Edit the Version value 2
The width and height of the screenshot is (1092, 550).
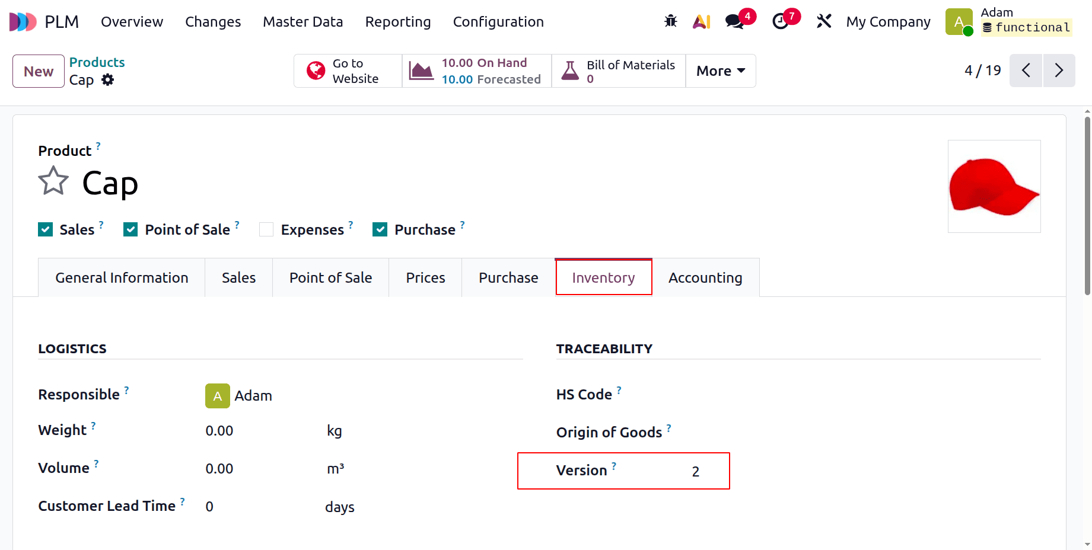click(x=695, y=472)
